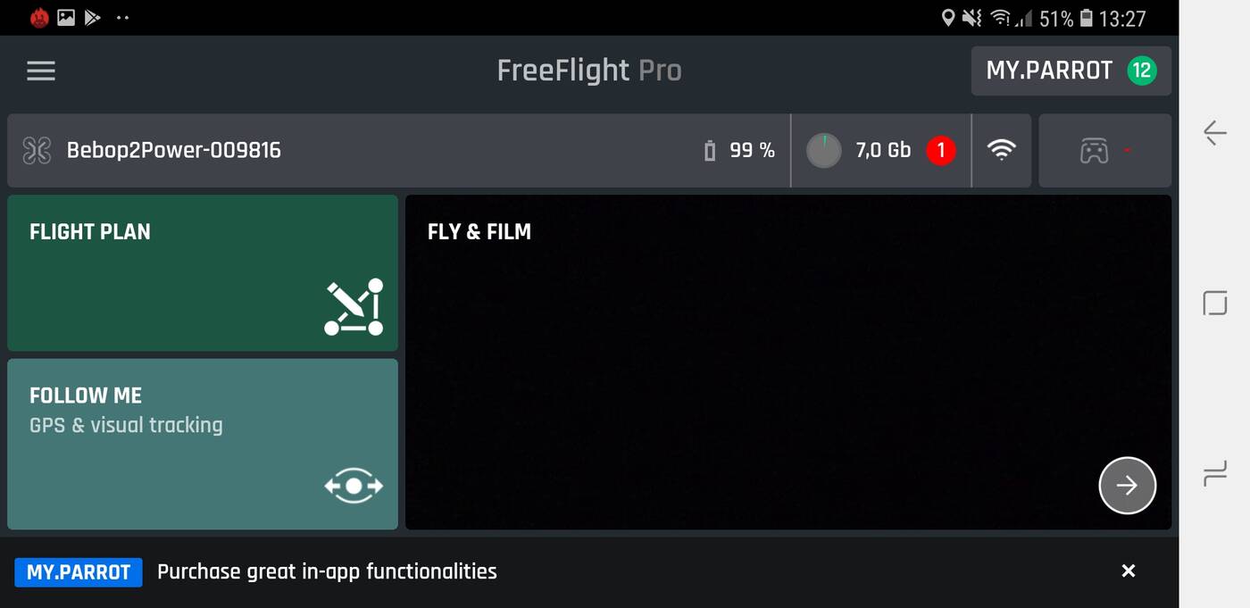Open the hamburger navigation menu
The height and width of the screenshot is (608, 1250).
coord(41,71)
